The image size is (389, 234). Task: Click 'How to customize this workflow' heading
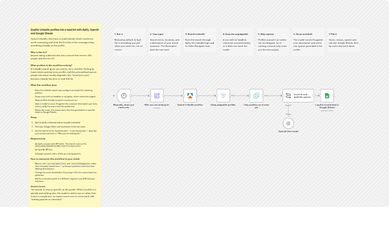[x=55, y=159]
